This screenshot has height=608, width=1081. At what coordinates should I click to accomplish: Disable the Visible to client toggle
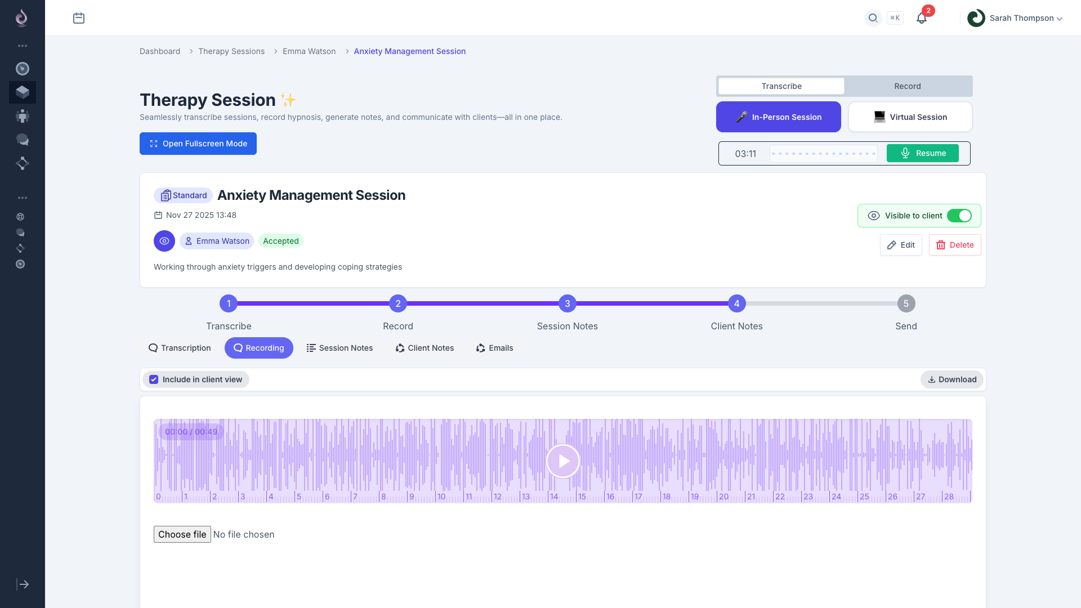tap(960, 216)
